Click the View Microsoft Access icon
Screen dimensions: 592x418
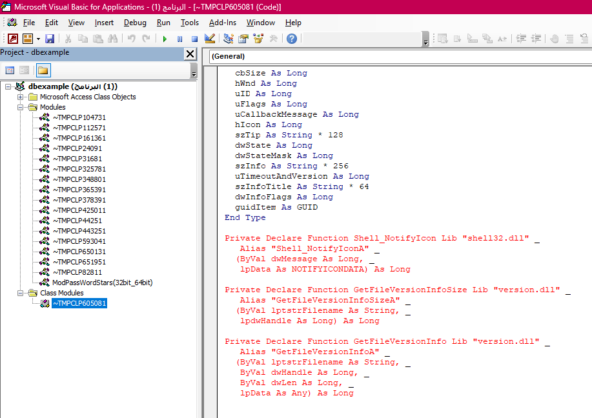pyautogui.click(x=13, y=39)
